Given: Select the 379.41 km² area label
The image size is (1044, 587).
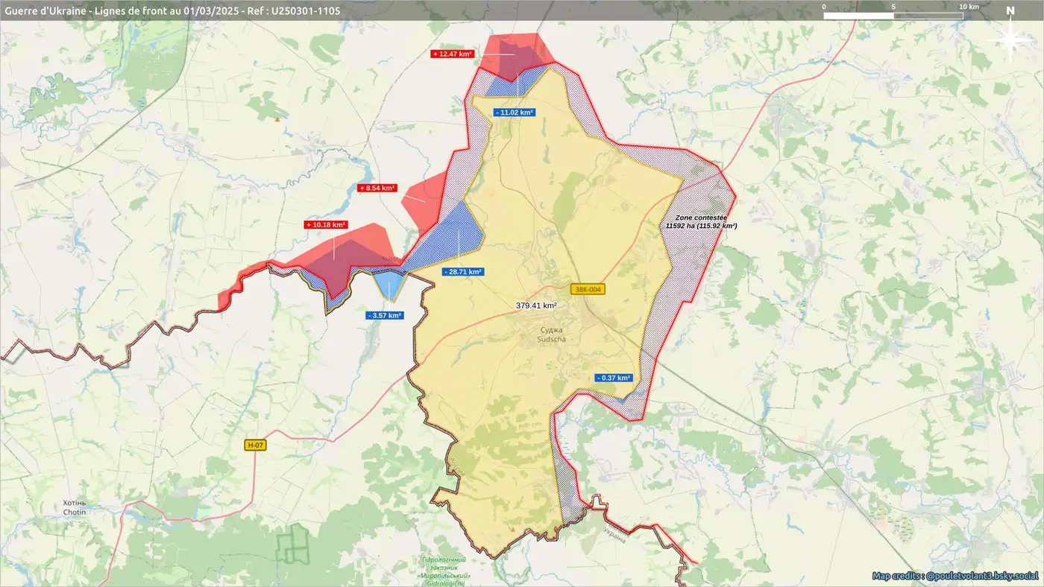Looking at the screenshot, I should (536, 305).
